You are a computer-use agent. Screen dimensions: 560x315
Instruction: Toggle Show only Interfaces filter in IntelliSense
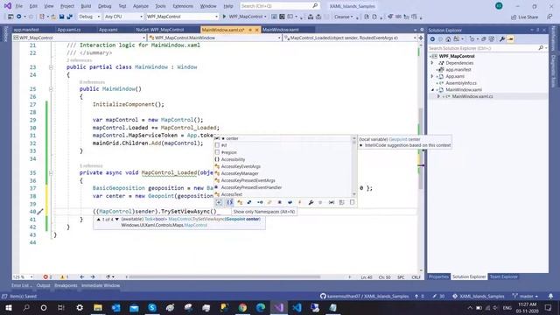coord(260,202)
